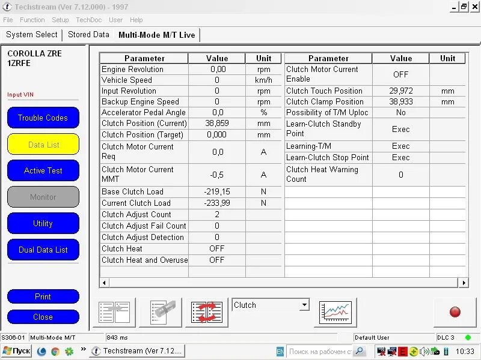Open the File menu
Image resolution: width=481 pixels, height=360 pixels.
8,20
